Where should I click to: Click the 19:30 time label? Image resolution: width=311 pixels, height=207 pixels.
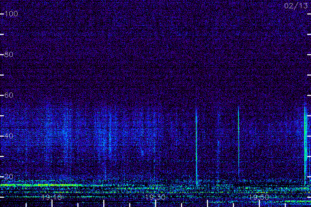coord(155,197)
